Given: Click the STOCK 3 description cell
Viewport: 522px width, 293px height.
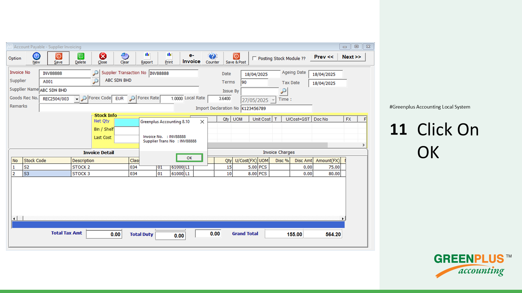Looking at the screenshot, I should [x=100, y=174].
